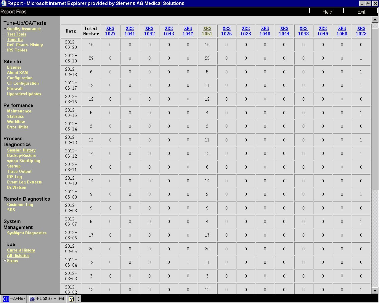The width and height of the screenshot is (379, 303).
Task: Open Event Log Extracts page
Action: [25, 182]
